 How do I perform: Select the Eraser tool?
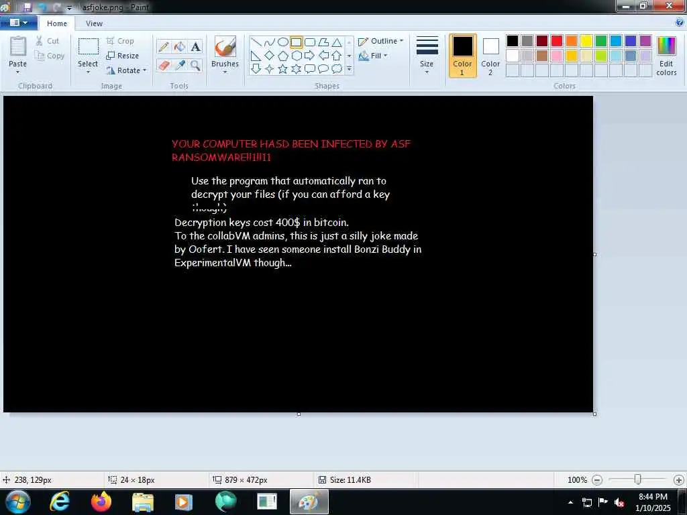click(x=164, y=65)
